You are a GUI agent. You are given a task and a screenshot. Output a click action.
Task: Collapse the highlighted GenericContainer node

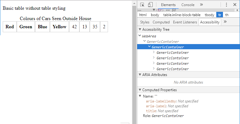click(x=150, y=46)
